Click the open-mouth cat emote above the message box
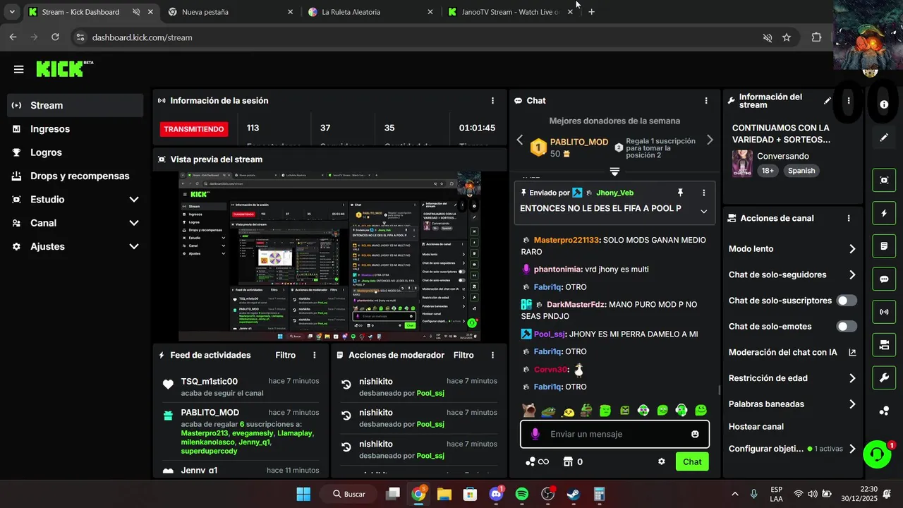 click(x=528, y=409)
